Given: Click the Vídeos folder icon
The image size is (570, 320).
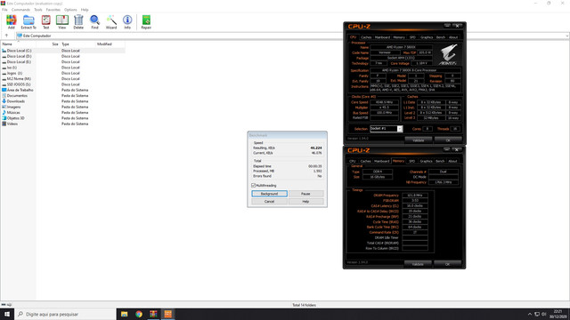Looking at the screenshot, I should tap(4, 124).
